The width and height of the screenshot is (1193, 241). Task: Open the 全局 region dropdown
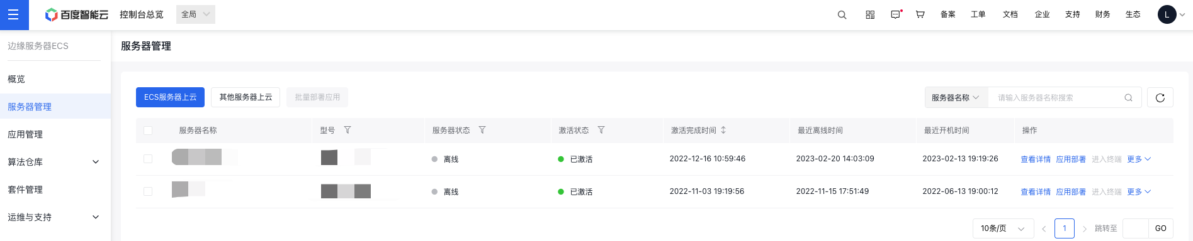[196, 14]
